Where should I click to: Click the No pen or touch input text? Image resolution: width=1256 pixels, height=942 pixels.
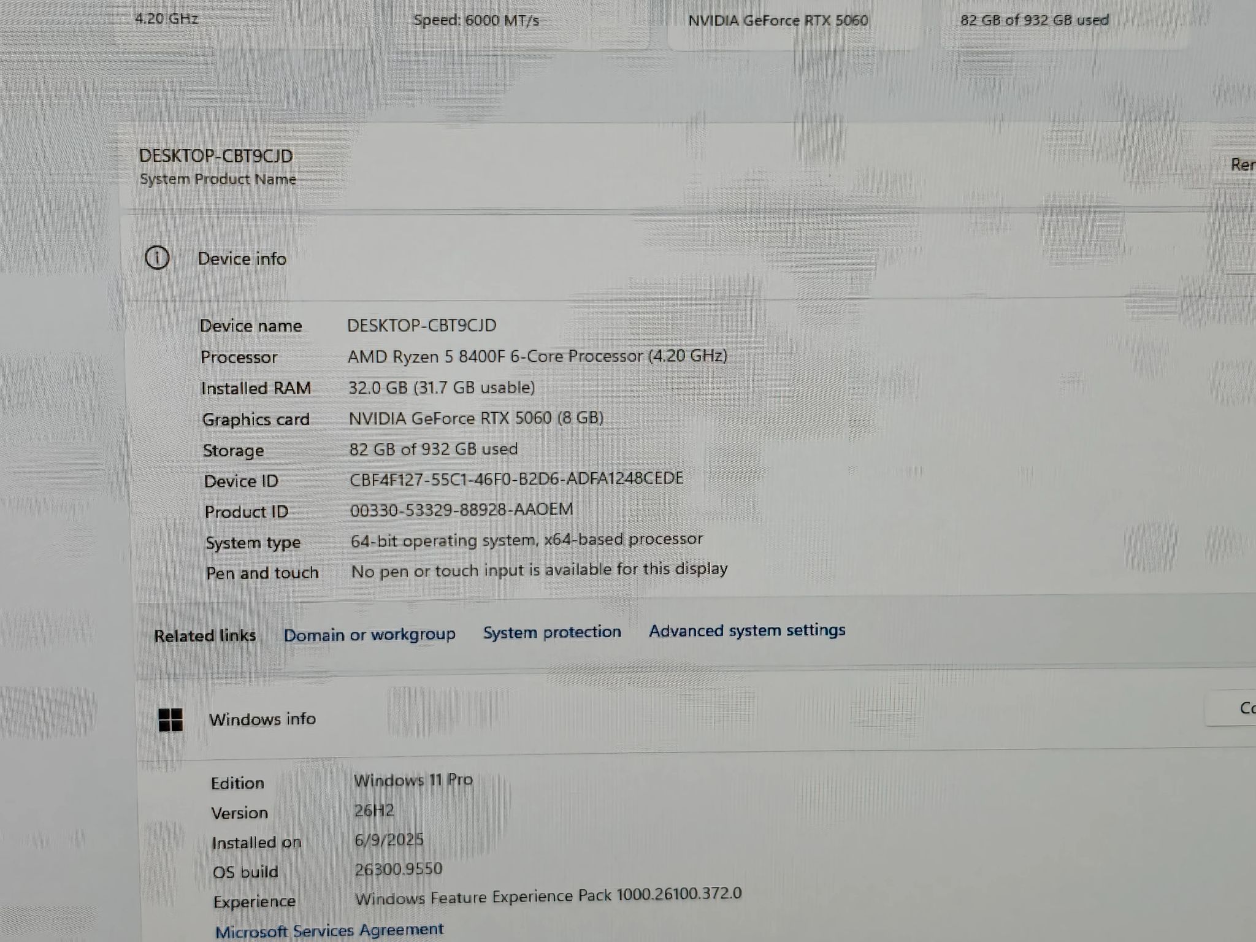(x=539, y=570)
